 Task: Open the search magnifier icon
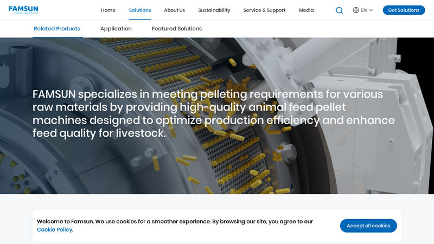tap(339, 10)
